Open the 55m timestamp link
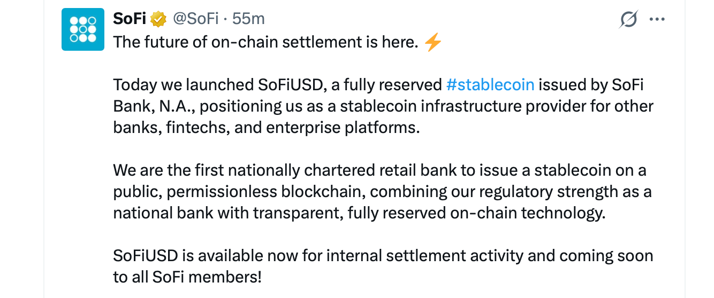The height and width of the screenshot is (298, 714). [x=249, y=19]
